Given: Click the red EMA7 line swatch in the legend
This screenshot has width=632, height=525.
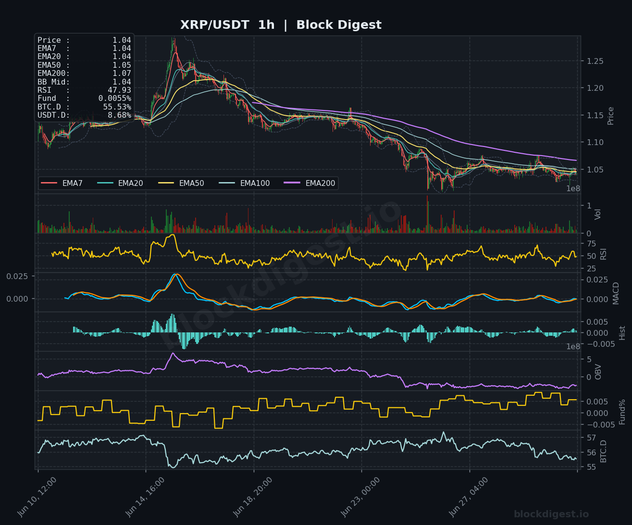Looking at the screenshot, I should click(x=49, y=183).
